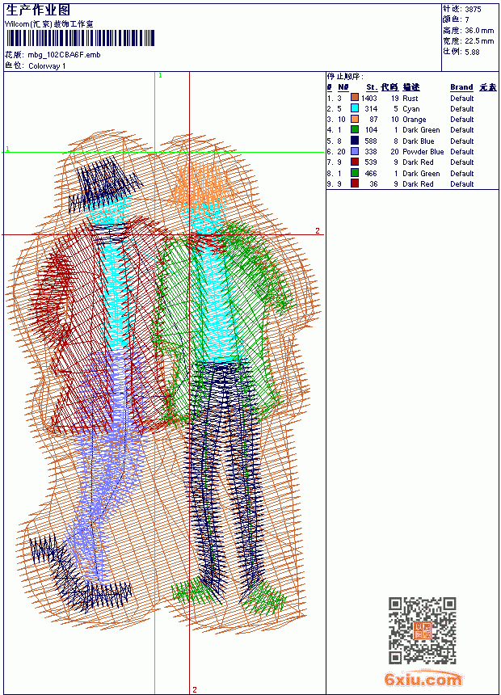Click the Orange color swatch in row 3
501x695 pixels.
pos(355,119)
